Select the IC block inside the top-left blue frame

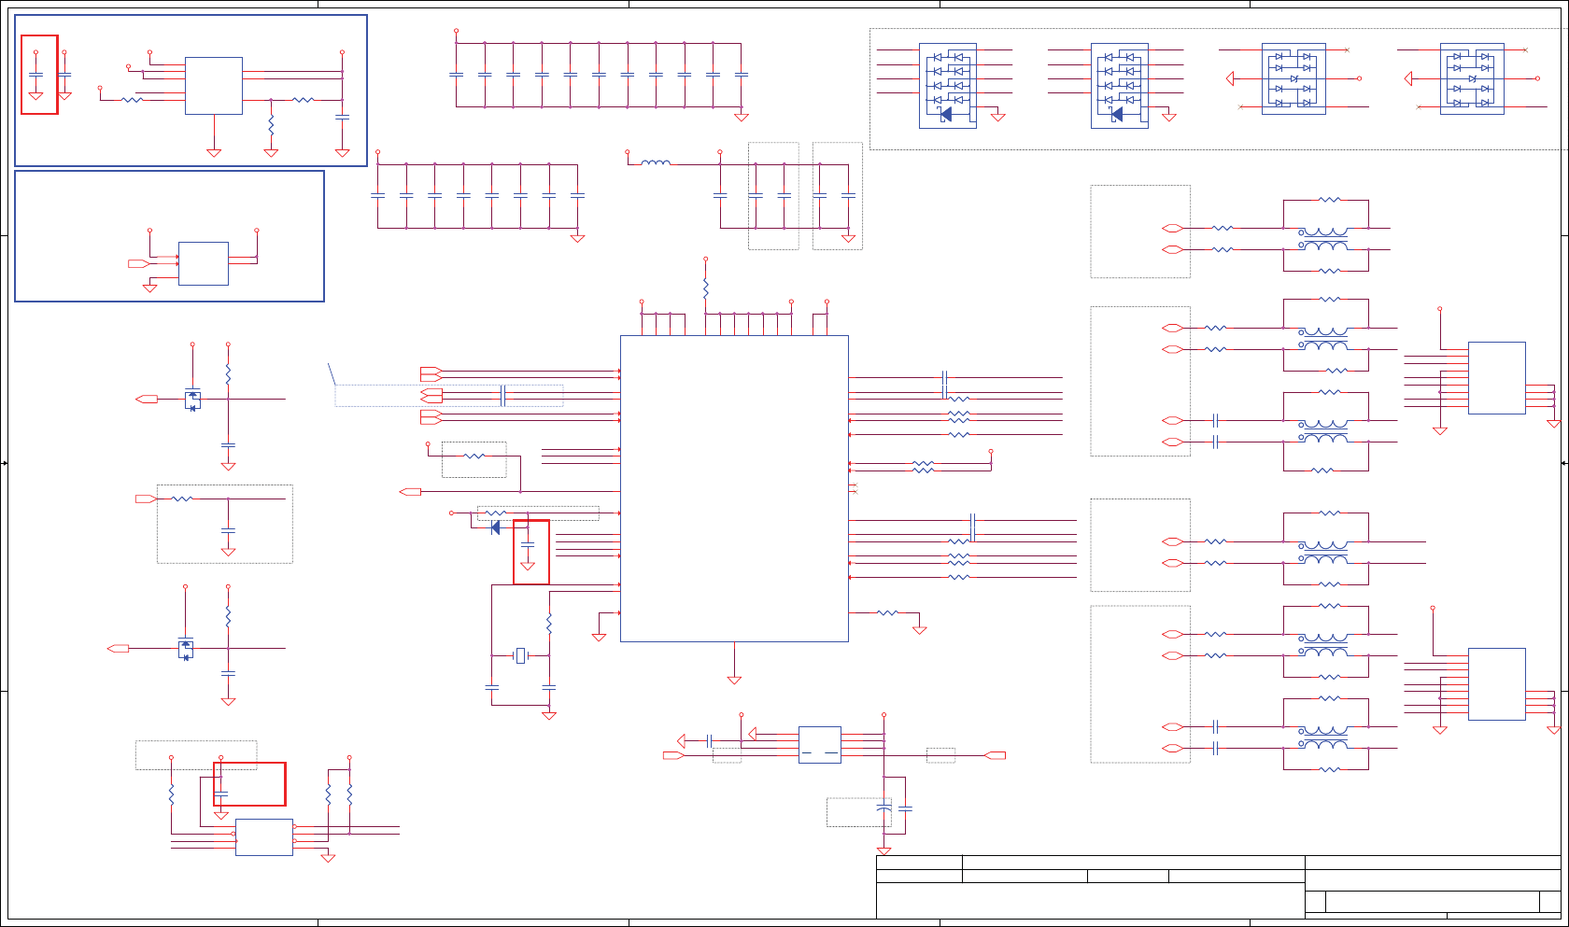(x=214, y=86)
